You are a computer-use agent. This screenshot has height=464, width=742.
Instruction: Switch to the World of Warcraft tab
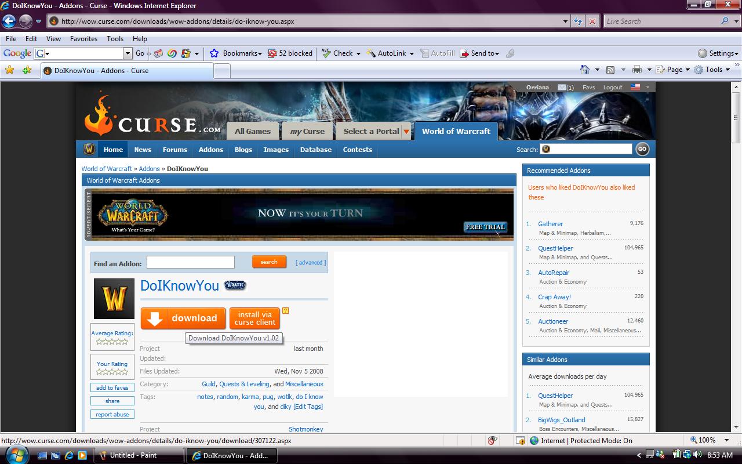(456, 131)
